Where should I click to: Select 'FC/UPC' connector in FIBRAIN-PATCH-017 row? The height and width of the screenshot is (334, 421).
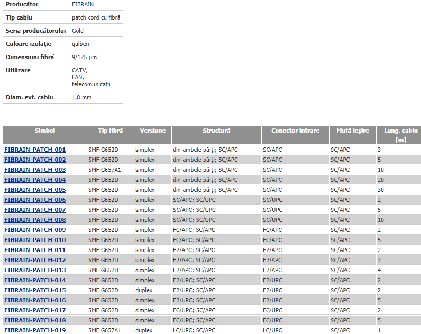(x=272, y=310)
